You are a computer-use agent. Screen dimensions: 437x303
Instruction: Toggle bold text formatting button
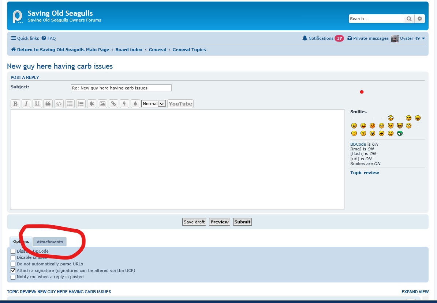(15, 104)
